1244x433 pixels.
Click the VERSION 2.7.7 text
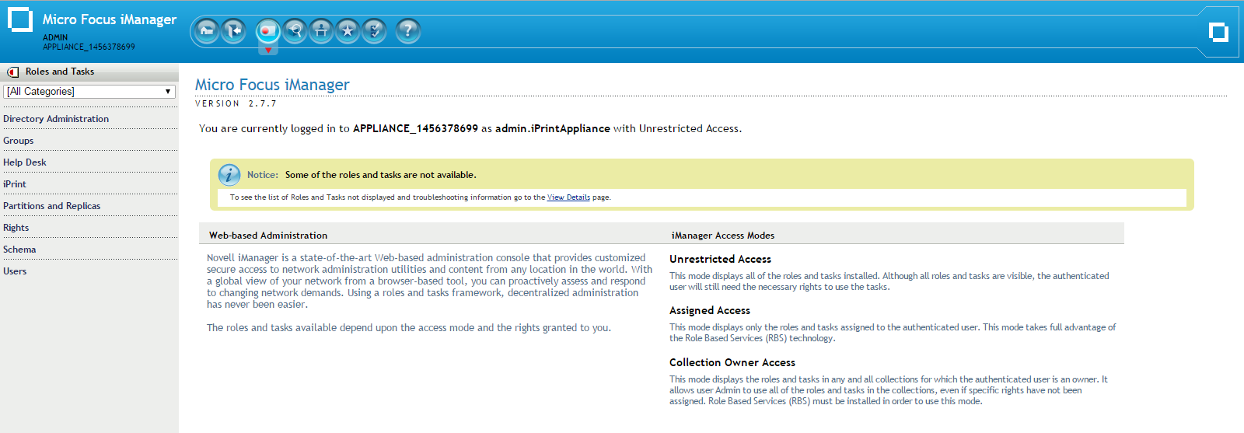pyautogui.click(x=236, y=103)
